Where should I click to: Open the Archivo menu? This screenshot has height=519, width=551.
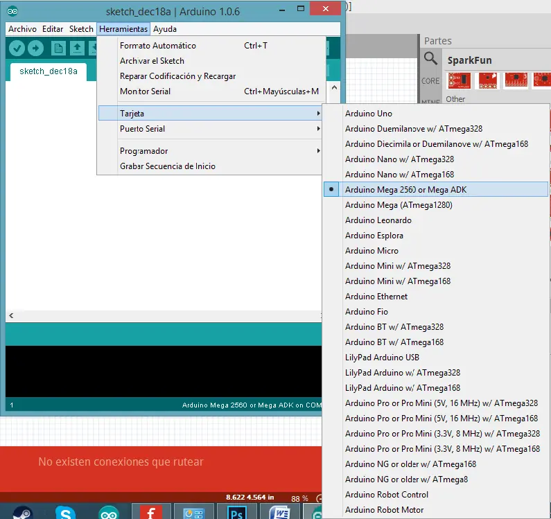click(22, 29)
